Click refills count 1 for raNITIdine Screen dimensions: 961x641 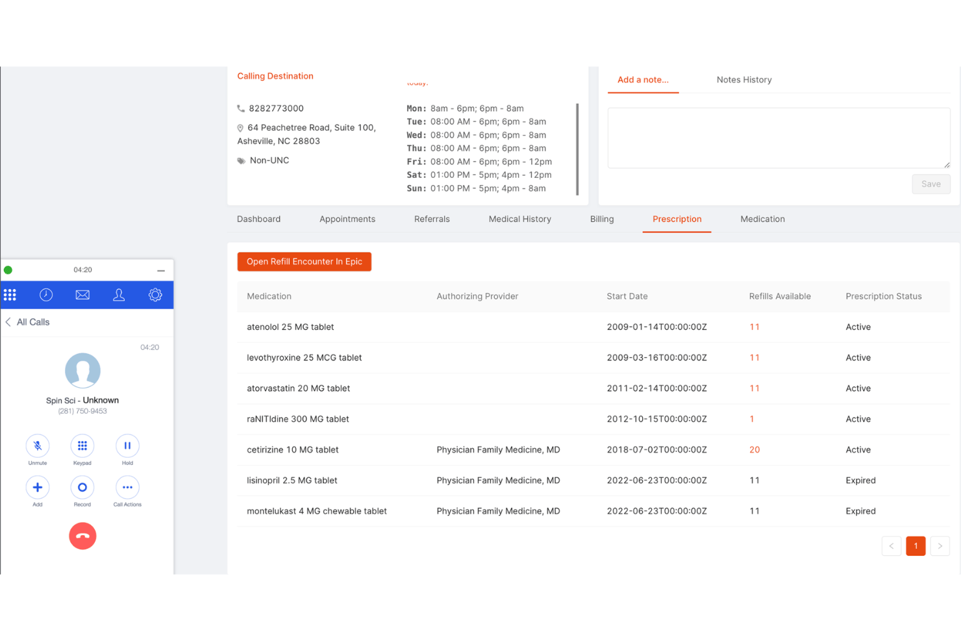coord(752,419)
